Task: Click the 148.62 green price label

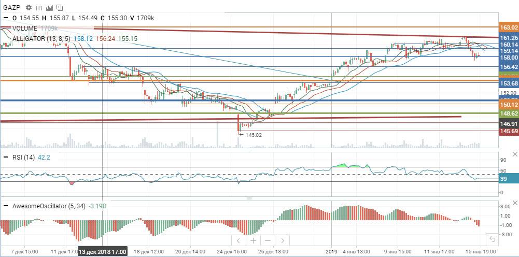Action: 509,113
